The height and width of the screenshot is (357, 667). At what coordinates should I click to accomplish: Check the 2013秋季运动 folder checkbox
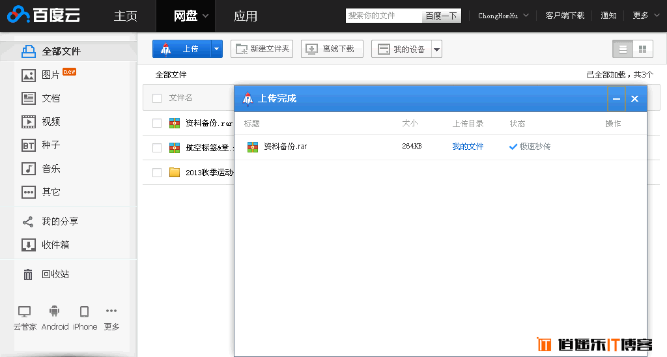tap(157, 173)
